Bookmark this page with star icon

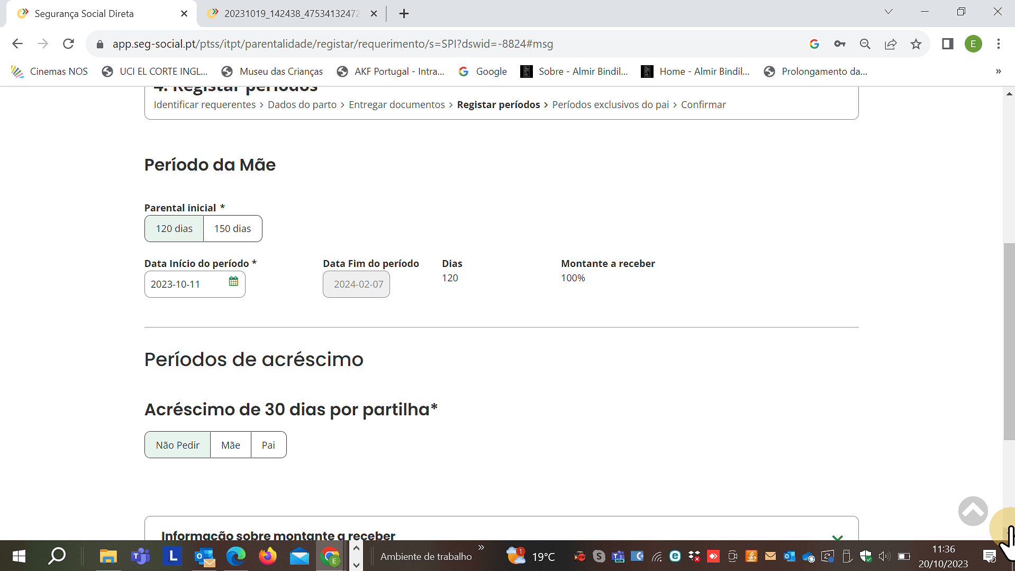pos(916,44)
